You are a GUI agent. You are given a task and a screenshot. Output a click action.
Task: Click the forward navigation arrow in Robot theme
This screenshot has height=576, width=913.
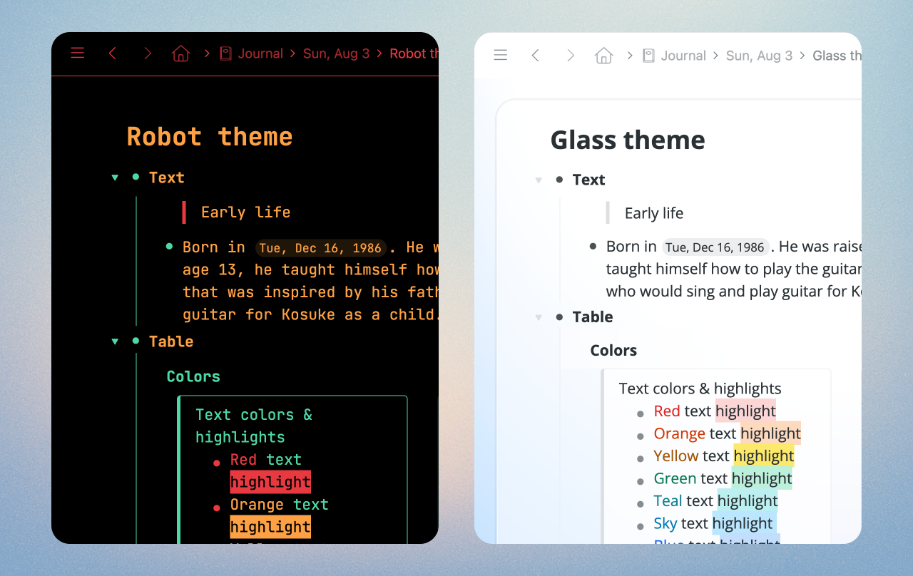pyautogui.click(x=147, y=53)
